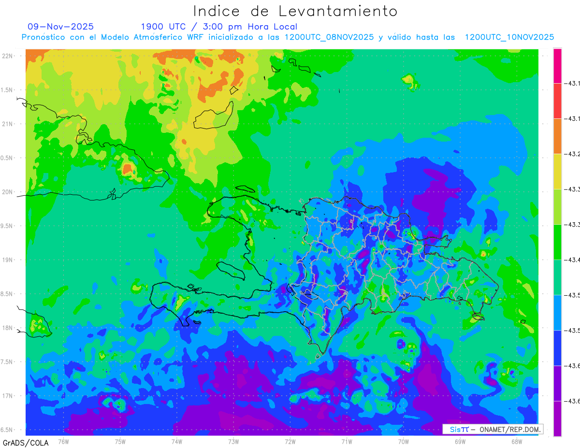Click '1900 UTC / 3:00 pm Hora Local'
Image resolution: width=580 pixels, height=448 pixels.
[x=219, y=27]
